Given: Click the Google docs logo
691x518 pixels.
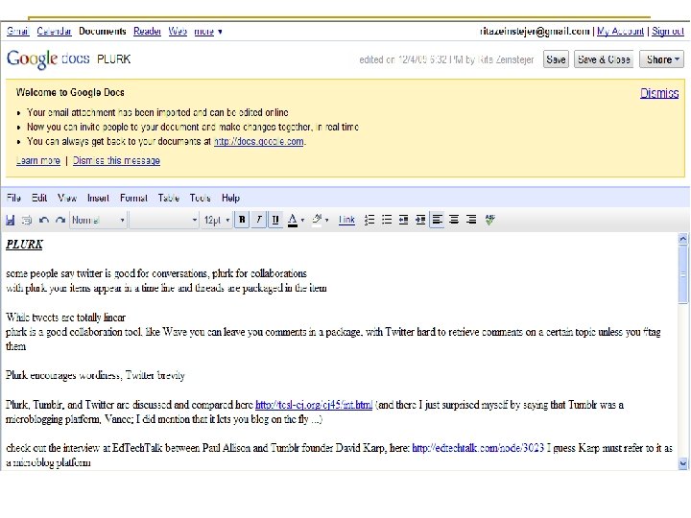Looking at the screenshot, I should [48, 59].
